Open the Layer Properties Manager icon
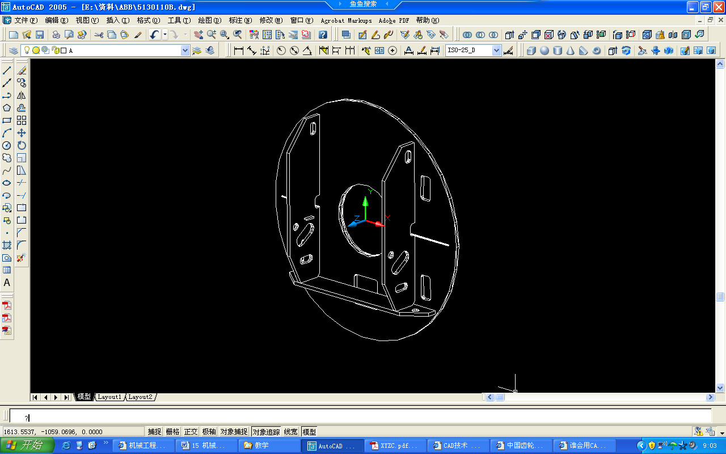726x454 pixels. pyautogui.click(x=14, y=51)
